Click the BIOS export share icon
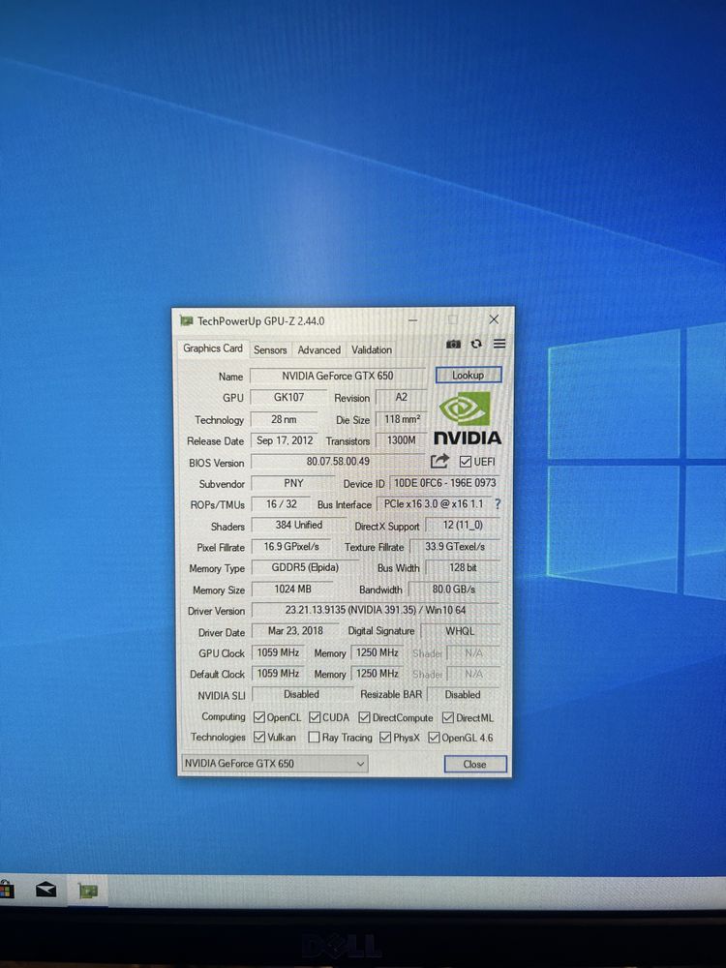The height and width of the screenshot is (968, 726). pos(439,461)
